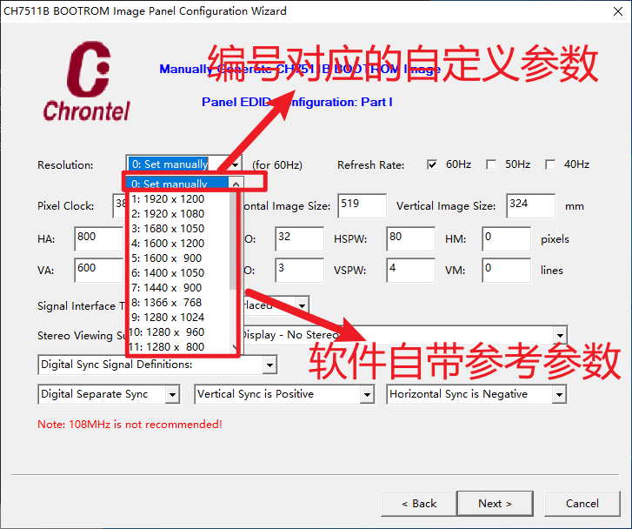
Task: Tick the 50Hz refresh rate checkbox
Action: [x=491, y=164]
